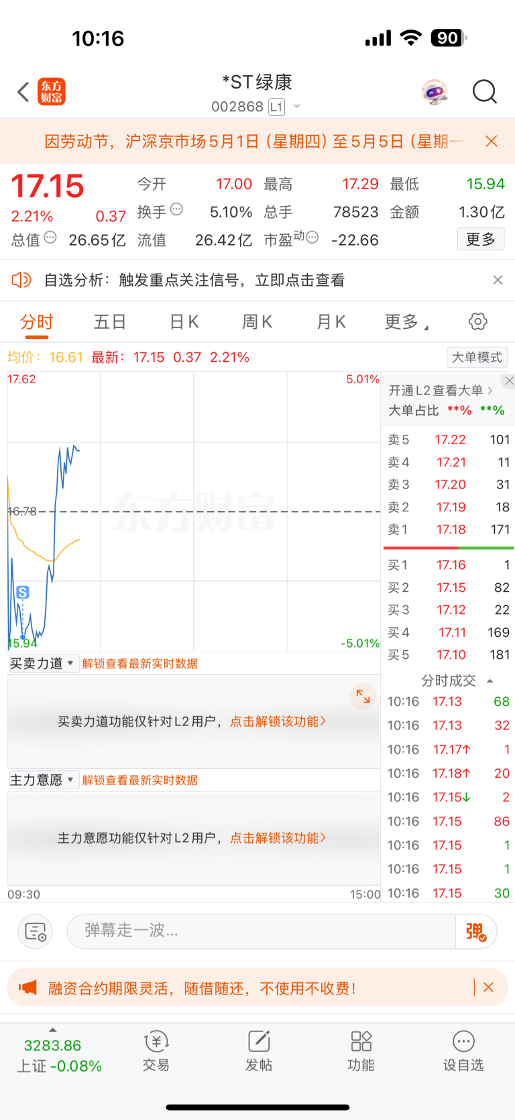Open the 发帖 post button
Viewport: 515px width, 1120px height.
(258, 1052)
